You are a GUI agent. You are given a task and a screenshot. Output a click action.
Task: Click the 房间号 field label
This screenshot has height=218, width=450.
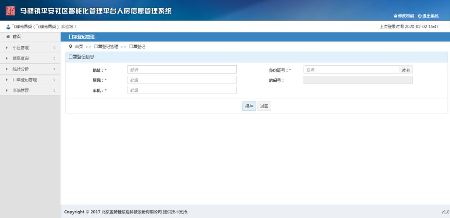click(276, 80)
